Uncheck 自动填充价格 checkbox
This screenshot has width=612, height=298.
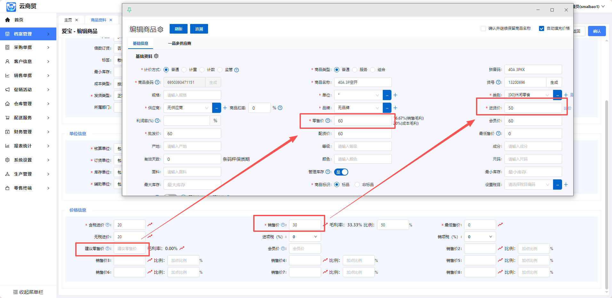(x=542, y=28)
